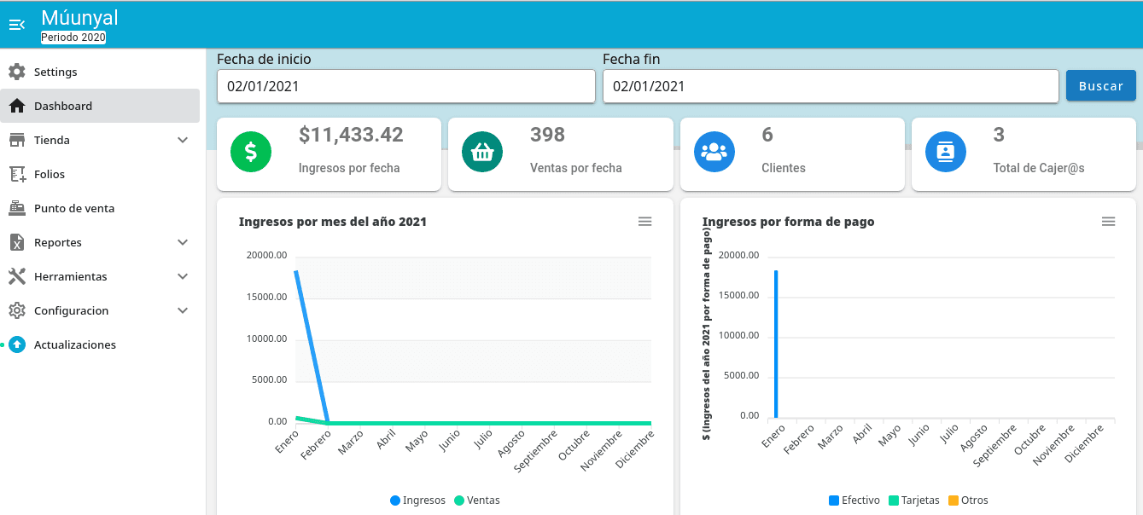The height and width of the screenshot is (515, 1143).
Task: Click the Clientes people icon
Action: pyautogui.click(x=714, y=152)
